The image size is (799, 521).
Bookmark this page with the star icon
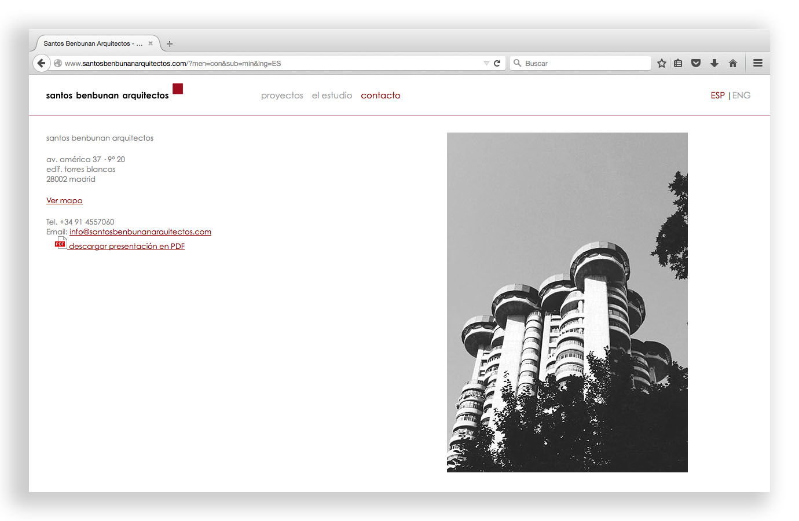pyautogui.click(x=661, y=63)
